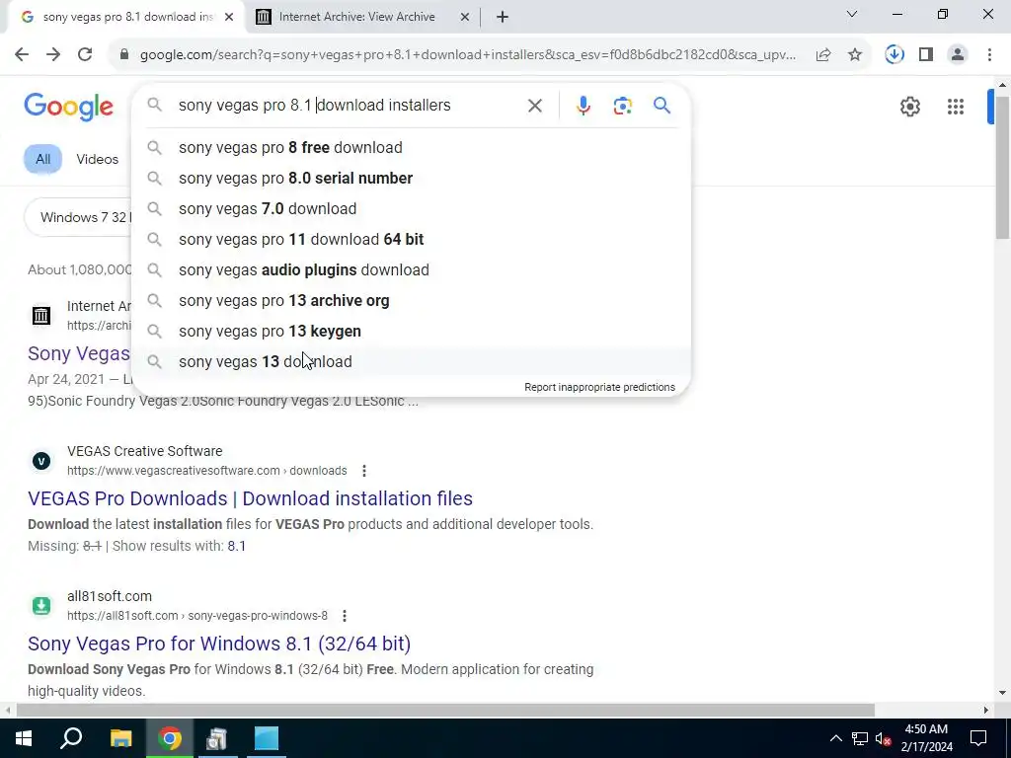Click the vertical page scrollbar thumb
1011x758 pixels.
pos(1002,168)
